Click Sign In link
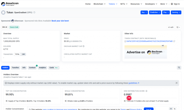The image size is (184, 110). pyautogui.click(x=177, y=4)
